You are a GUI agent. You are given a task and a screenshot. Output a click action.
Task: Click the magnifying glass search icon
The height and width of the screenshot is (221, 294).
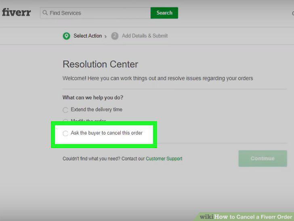click(x=45, y=13)
